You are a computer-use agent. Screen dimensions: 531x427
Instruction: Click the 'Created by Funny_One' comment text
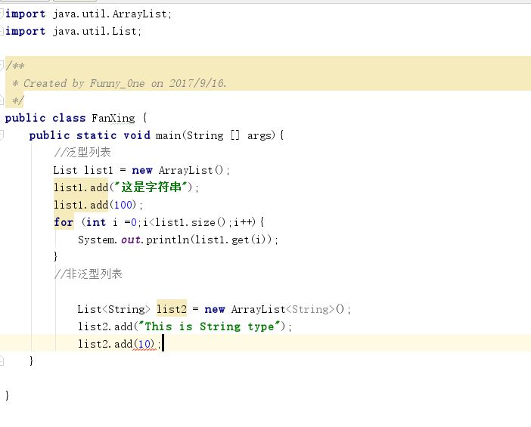[84, 83]
